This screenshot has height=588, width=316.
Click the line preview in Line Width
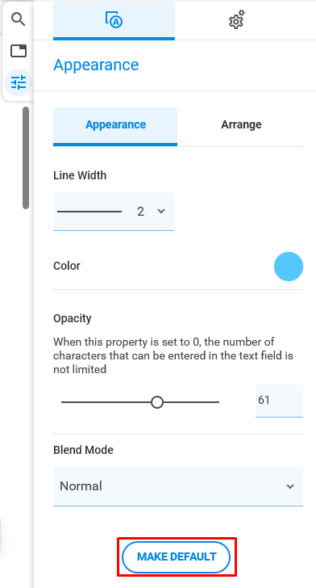tap(89, 212)
